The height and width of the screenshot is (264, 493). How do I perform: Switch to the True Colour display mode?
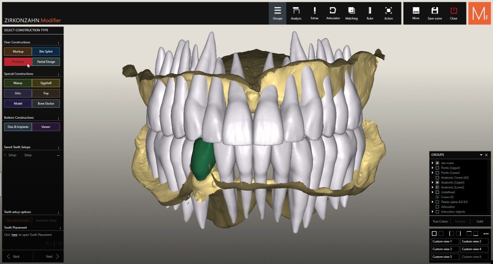(440, 221)
